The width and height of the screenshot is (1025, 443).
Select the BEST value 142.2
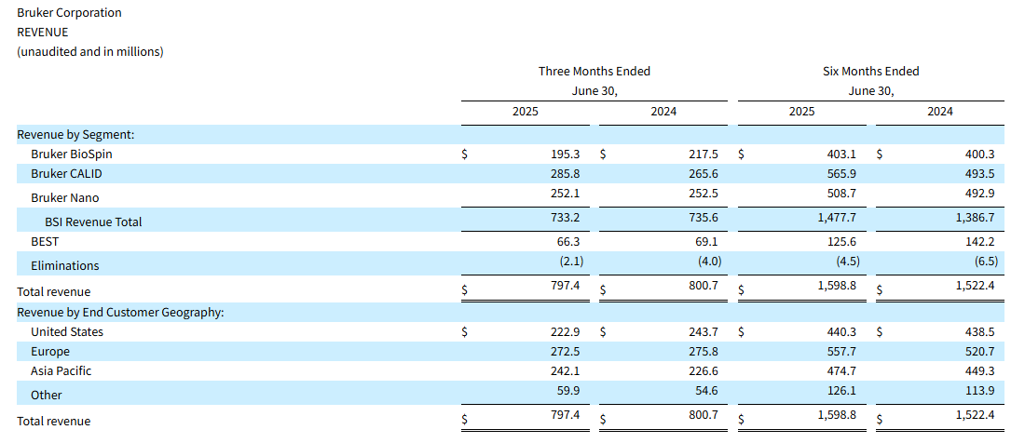pos(980,241)
